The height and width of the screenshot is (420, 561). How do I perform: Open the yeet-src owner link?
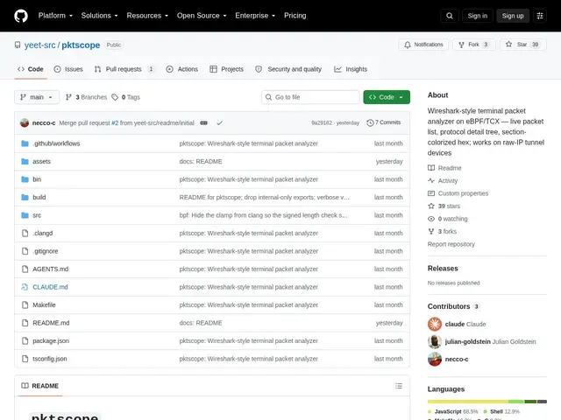(39, 45)
